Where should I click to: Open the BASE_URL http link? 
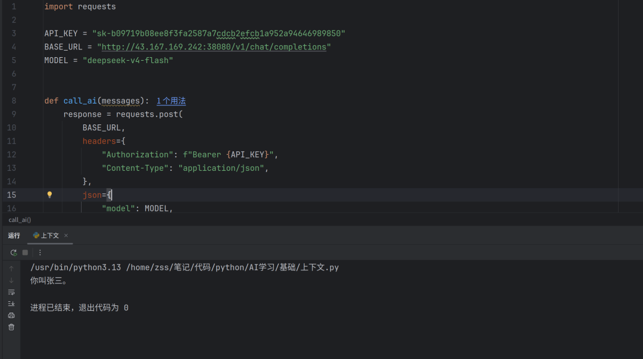[x=214, y=47]
